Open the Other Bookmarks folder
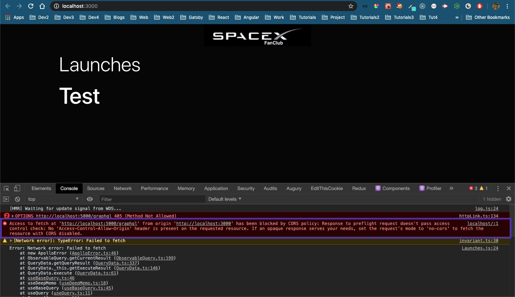This screenshot has height=297, width=515. 488,17
